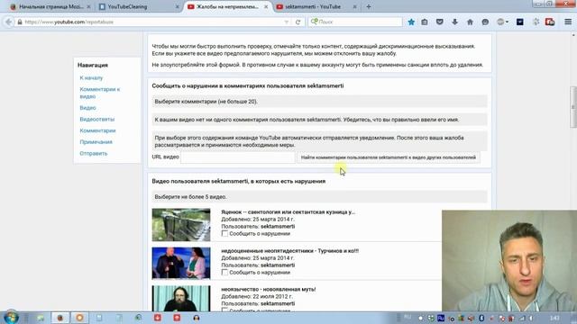This screenshot has height=324, width=577.
Task: Click into the URL видео input field
Action: tap(238, 157)
